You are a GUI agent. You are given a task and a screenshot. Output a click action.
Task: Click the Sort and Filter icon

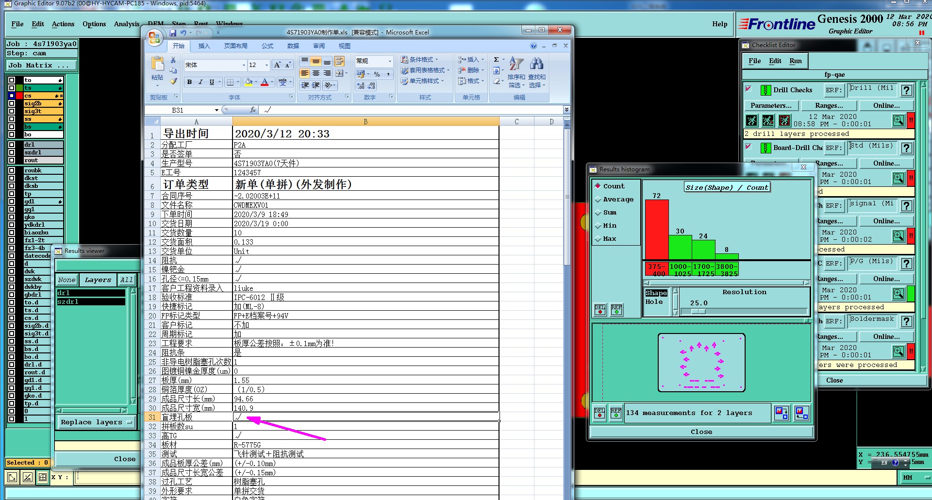516,64
